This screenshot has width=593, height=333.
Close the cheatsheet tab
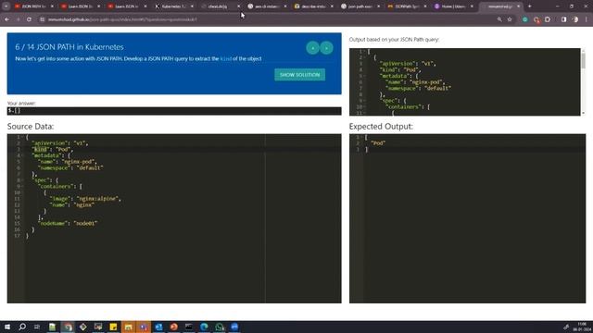pyautogui.click(x=239, y=6)
